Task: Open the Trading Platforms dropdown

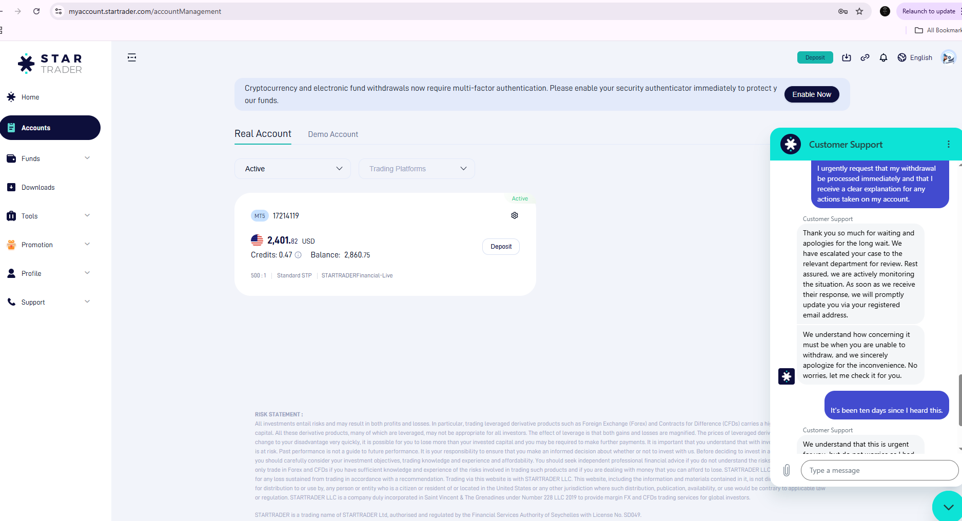Action: coord(417,169)
